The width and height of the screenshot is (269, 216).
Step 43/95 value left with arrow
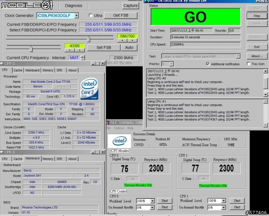(70, 50)
